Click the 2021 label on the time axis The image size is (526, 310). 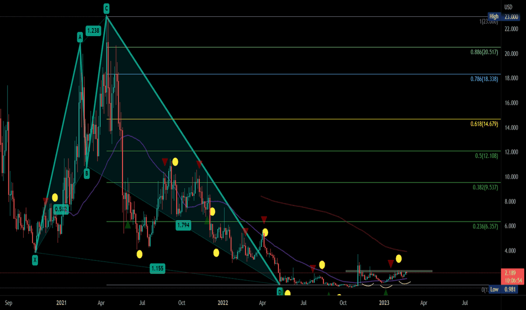62,303
